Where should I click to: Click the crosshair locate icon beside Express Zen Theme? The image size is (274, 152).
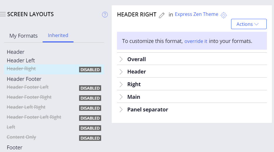point(224,15)
